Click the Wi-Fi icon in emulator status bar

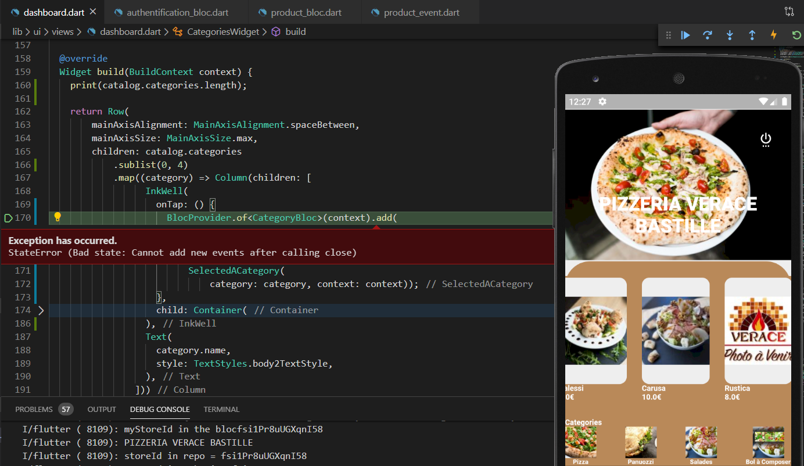coord(764,102)
